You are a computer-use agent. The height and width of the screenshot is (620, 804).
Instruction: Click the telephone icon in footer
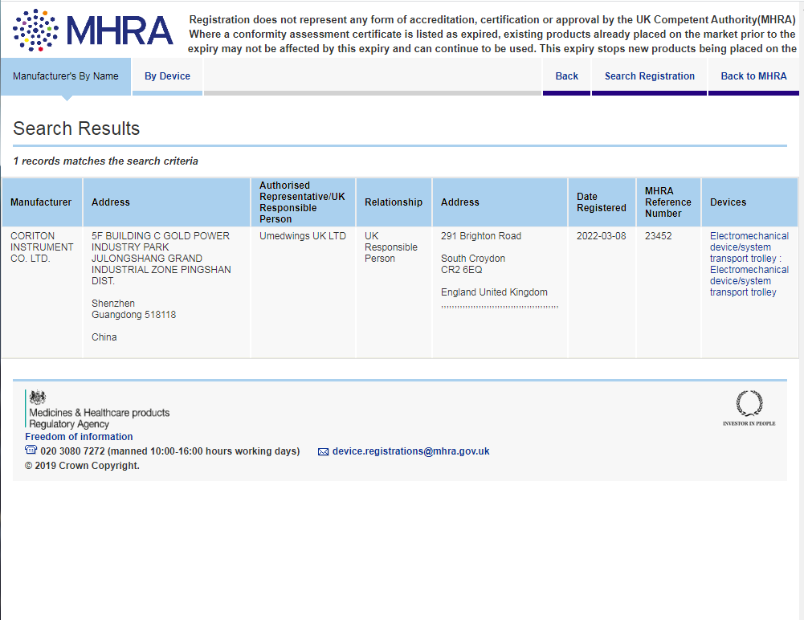(x=31, y=450)
